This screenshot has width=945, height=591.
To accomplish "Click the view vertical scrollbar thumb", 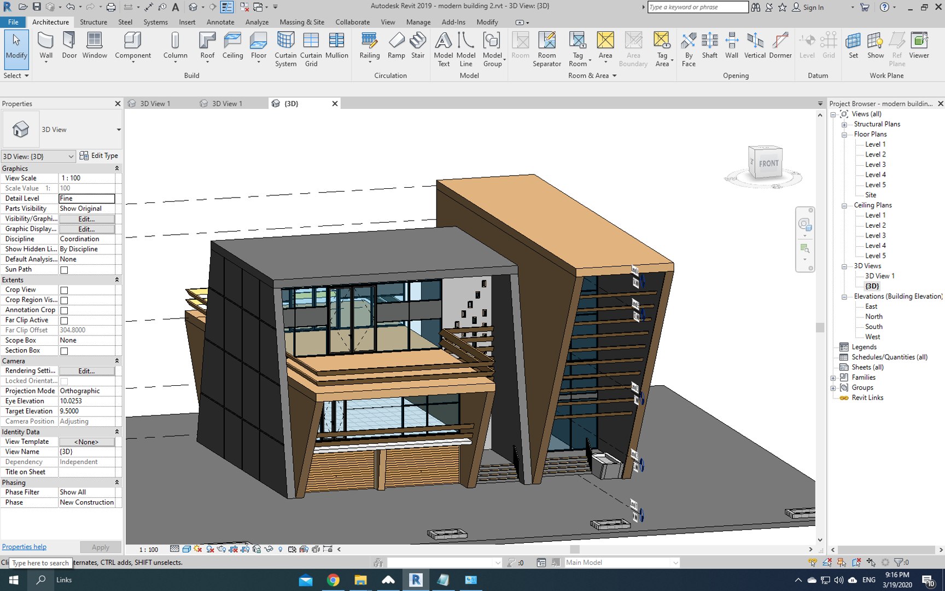I will pyautogui.click(x=820, y=327).
